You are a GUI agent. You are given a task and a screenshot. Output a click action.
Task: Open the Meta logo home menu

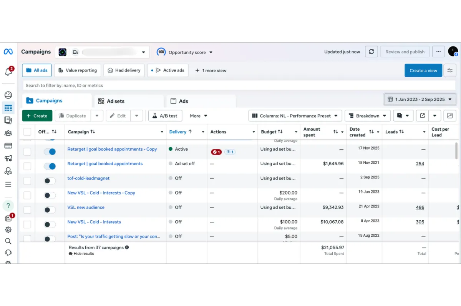(8, 52)
